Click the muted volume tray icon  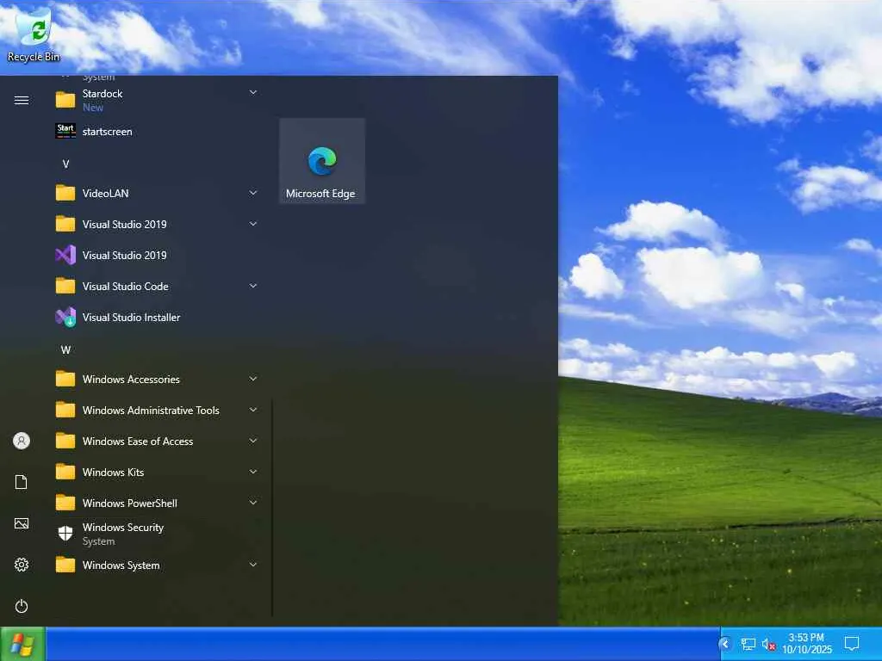click(768, 644)
